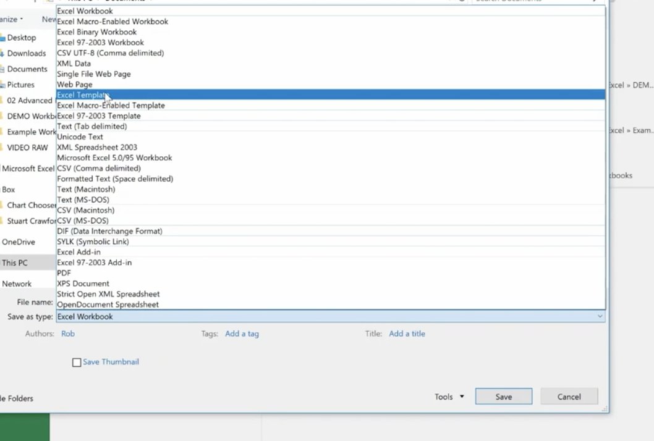Open Pictures folder in sidebar
Image resolution: width=654 pixels, height=441 pixels.
pos(20,85)
